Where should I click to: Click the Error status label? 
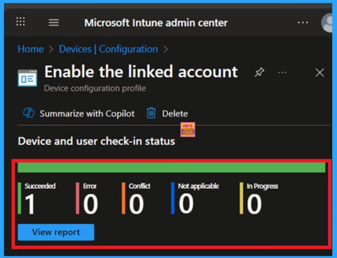coord(90,186)
